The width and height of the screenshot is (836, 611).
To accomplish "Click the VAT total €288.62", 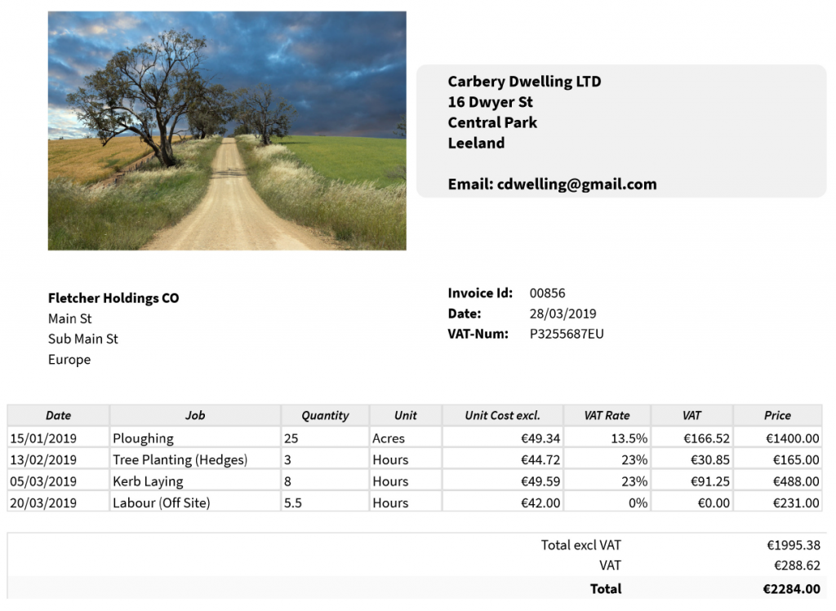I will coord(797,565).
